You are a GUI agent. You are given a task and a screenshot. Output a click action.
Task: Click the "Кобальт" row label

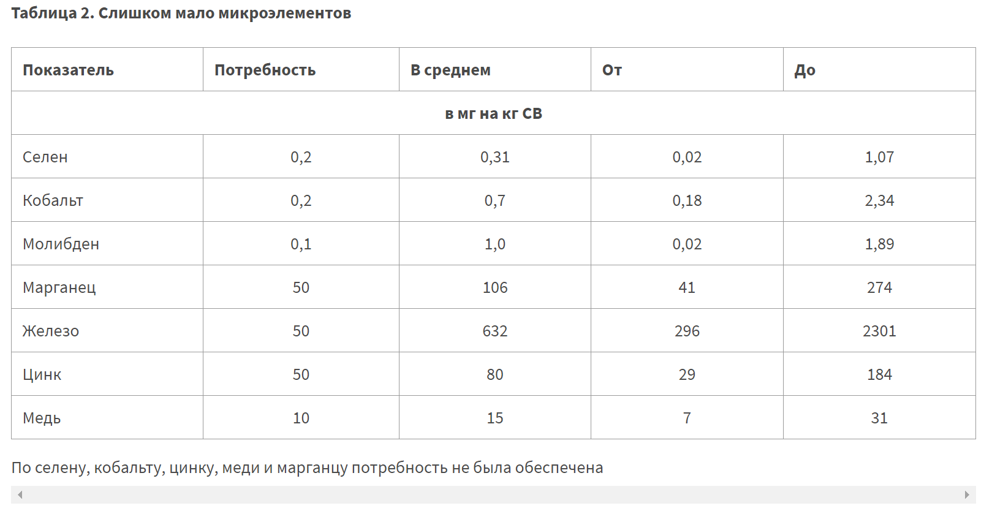[53, 201]
